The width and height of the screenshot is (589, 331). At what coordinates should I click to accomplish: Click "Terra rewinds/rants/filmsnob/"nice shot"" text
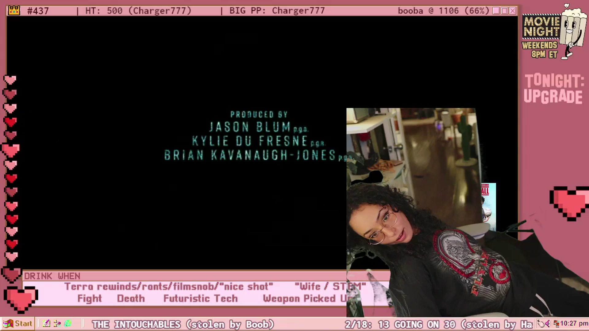(x=169, y=287)
